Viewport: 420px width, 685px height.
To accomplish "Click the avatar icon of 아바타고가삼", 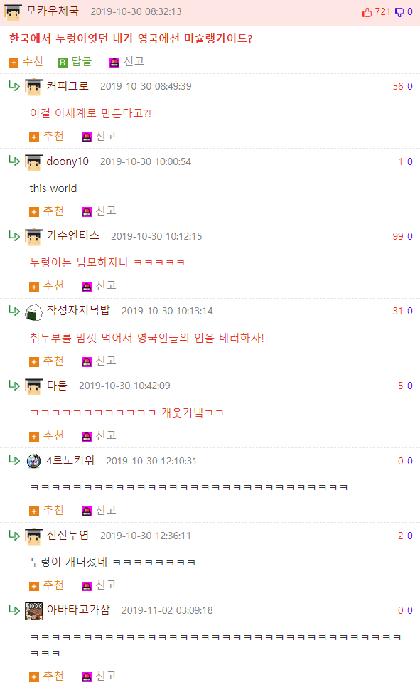I will point(33,611).
